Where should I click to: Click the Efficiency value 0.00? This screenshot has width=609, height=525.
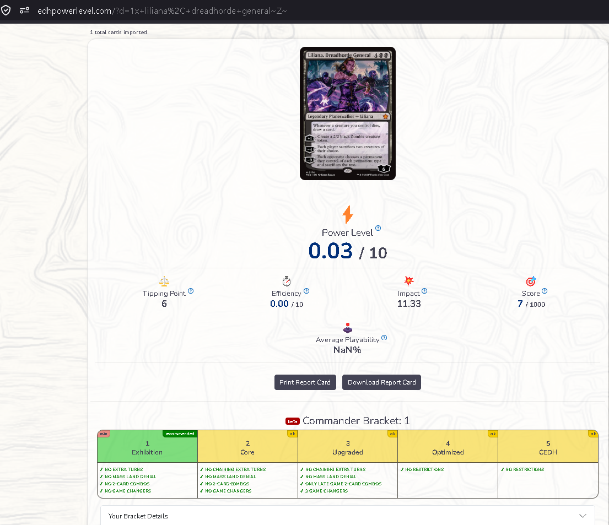click(279, 304)
